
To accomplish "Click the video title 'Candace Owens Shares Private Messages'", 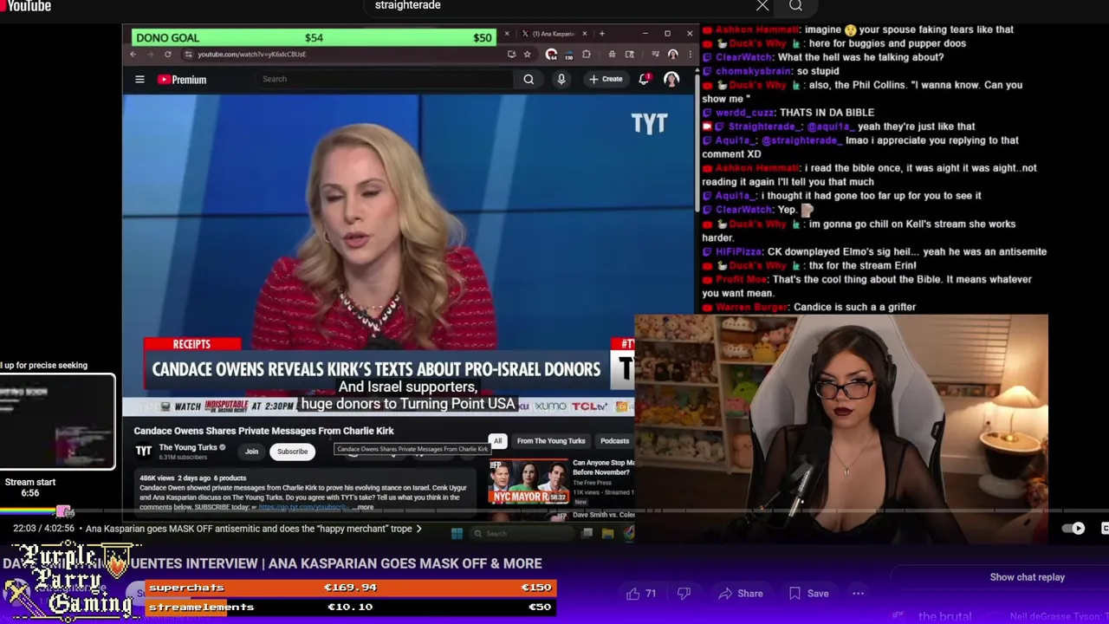I will (x=263, y=431).
